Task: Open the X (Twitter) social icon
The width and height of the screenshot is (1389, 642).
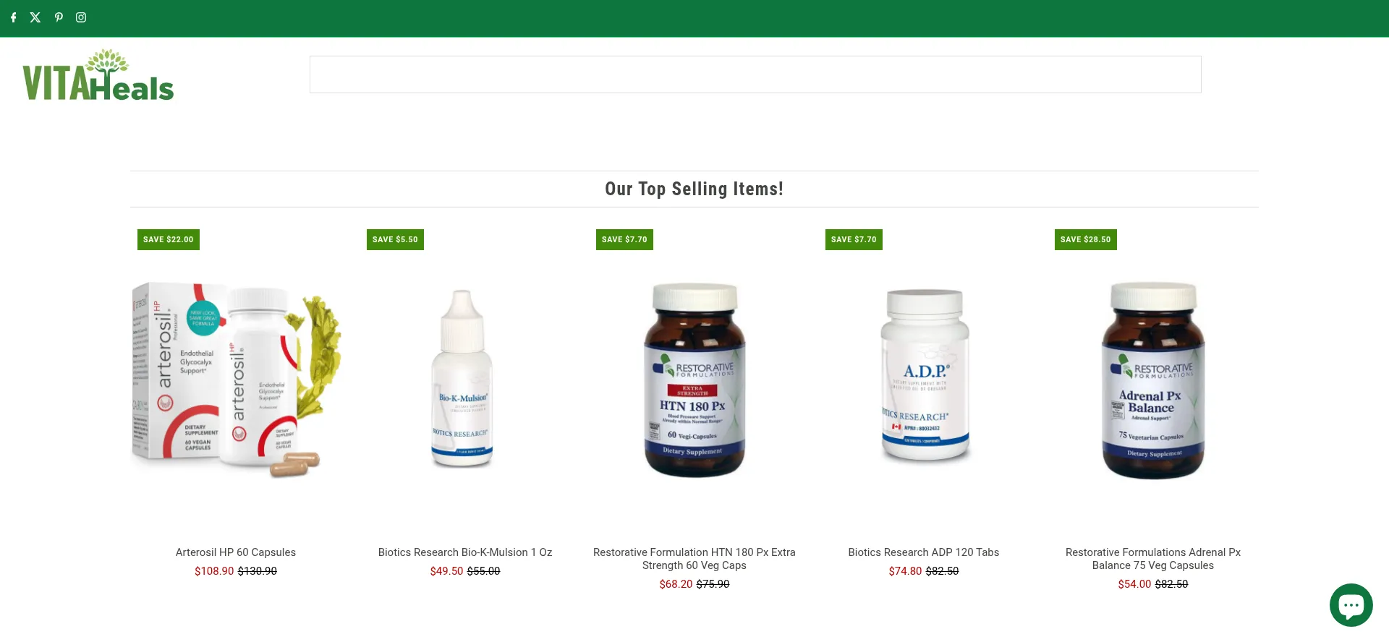Action: pos(35,17)
